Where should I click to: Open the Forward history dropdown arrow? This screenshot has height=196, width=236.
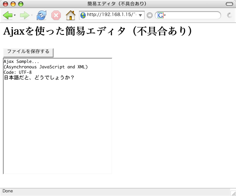point(32,15)
